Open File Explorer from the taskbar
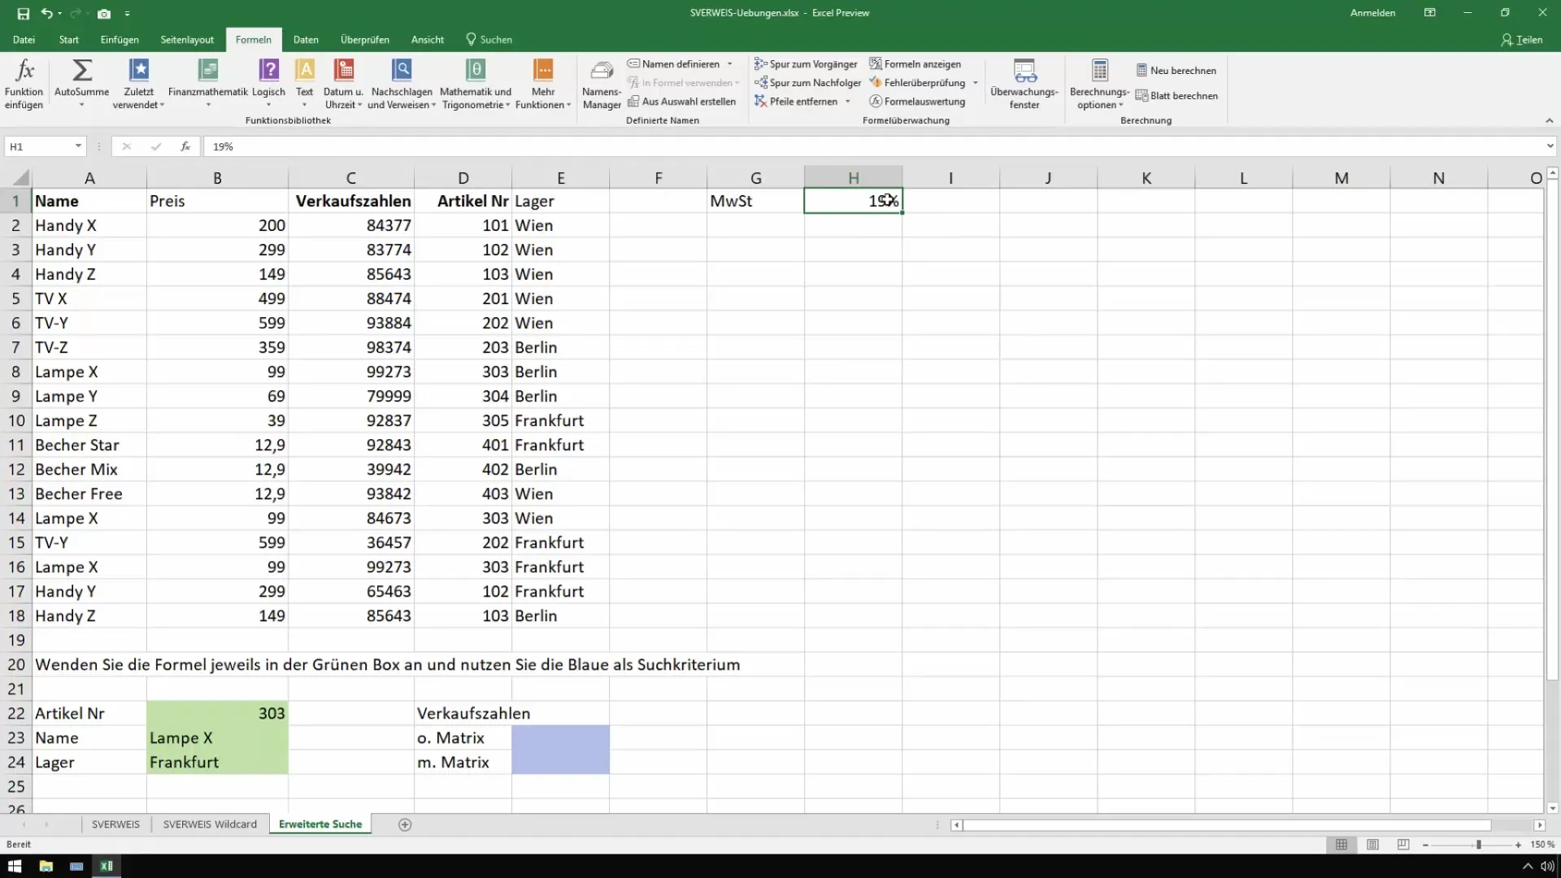Viewport: 1561px width, 878px height. tap(46, 866)
